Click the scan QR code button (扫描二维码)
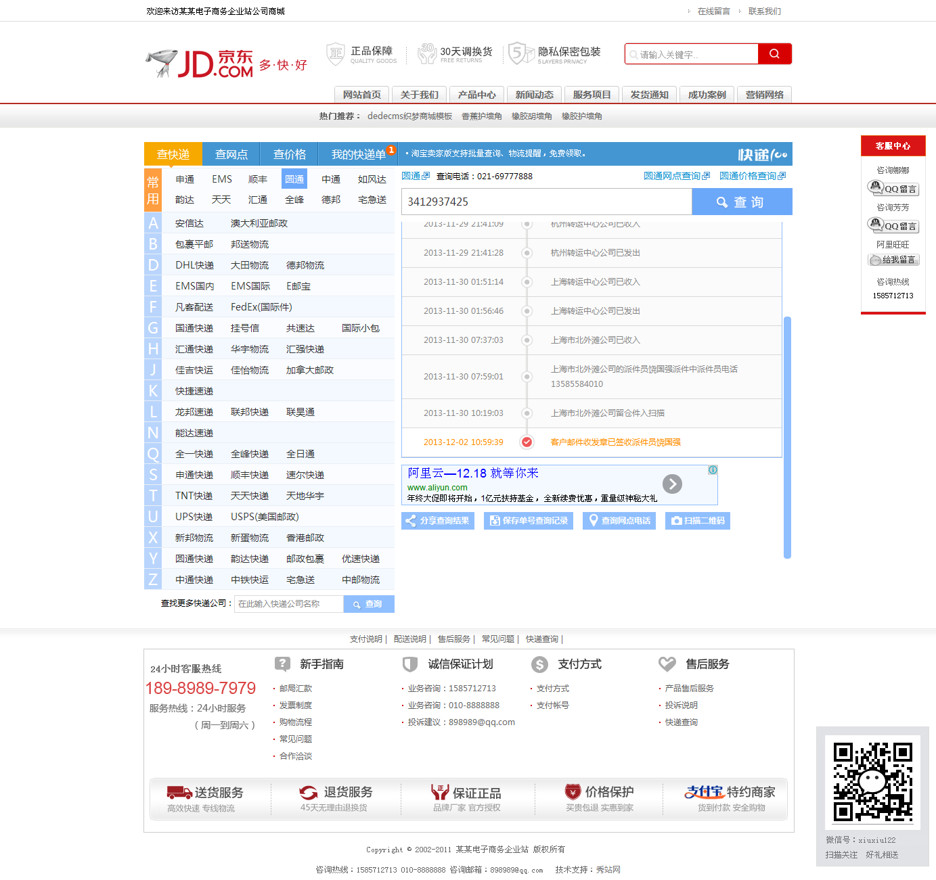Viewport: 936px width, 880px height. pyautogui.click(x=697, y=521)
